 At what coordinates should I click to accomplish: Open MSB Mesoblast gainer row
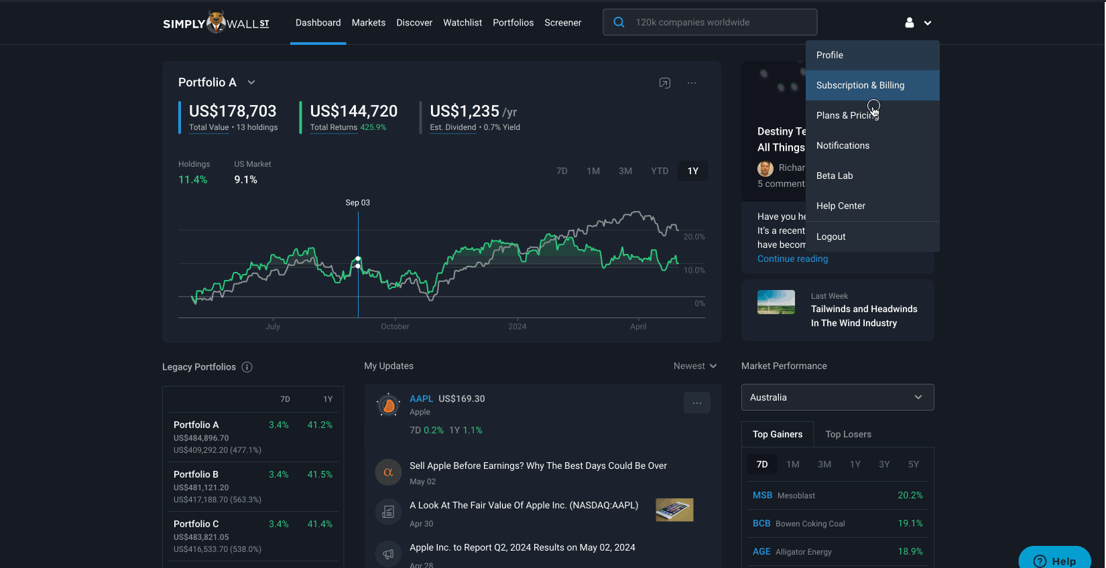point(838,496)
